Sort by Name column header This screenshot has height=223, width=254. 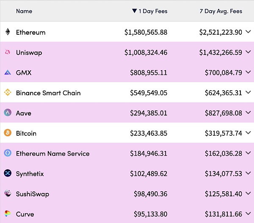24,11
